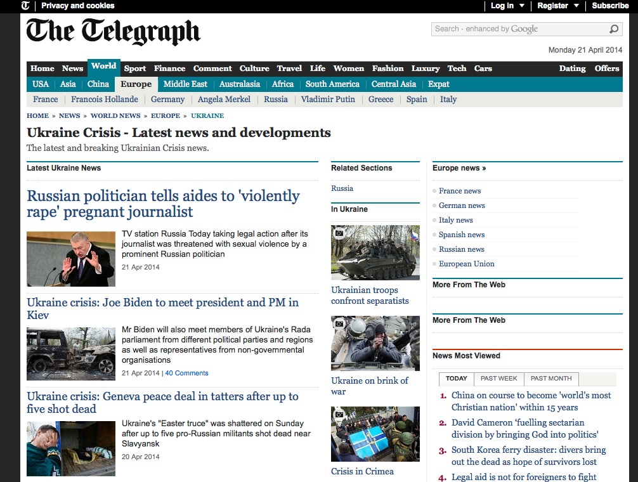Expand the Log in dropdown

point(507,6)
